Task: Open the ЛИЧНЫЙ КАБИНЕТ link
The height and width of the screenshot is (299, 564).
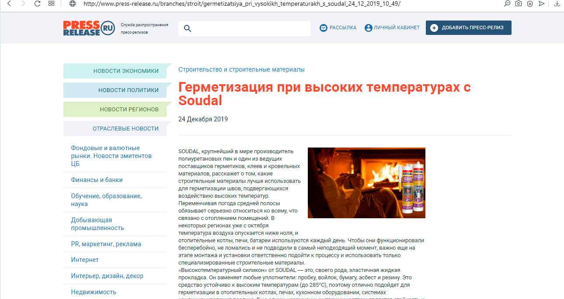Action: 397,28
